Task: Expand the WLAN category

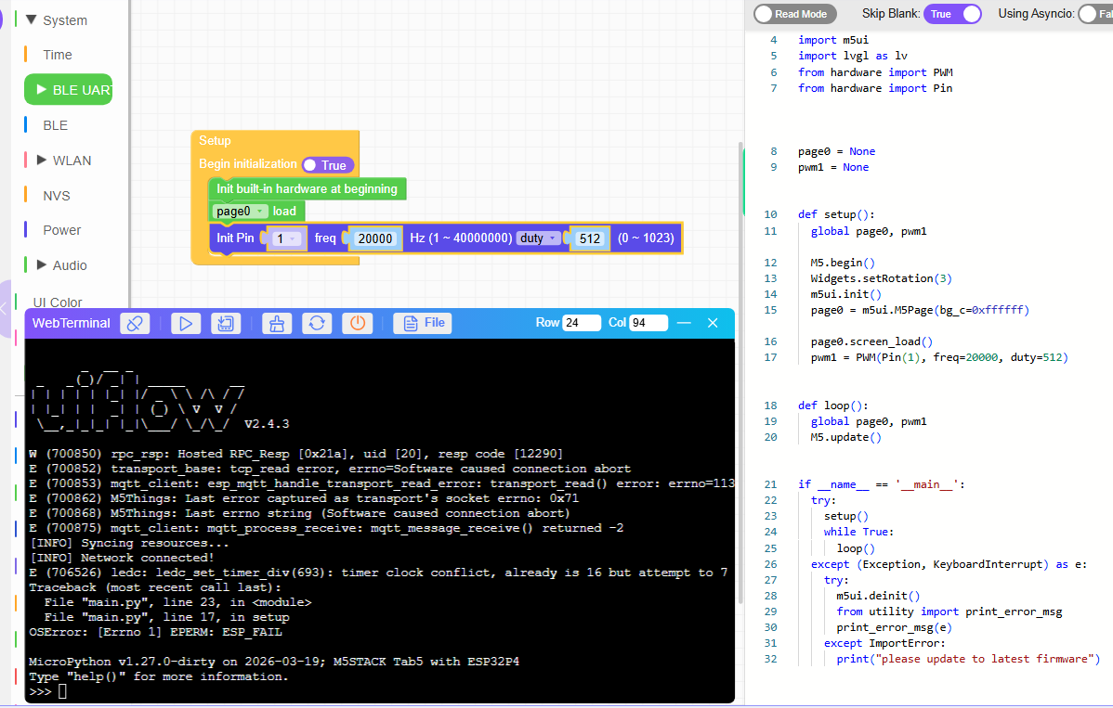Action: pos(42,160)
